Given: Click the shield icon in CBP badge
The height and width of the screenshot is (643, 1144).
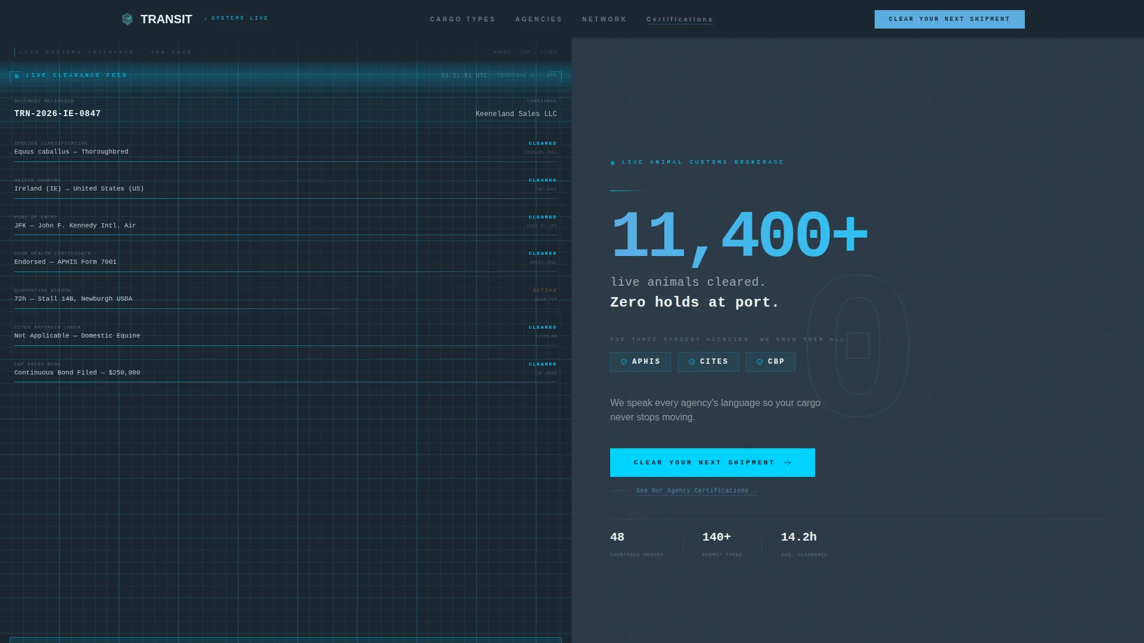Looking at the screenshot, I should point(760,362).
